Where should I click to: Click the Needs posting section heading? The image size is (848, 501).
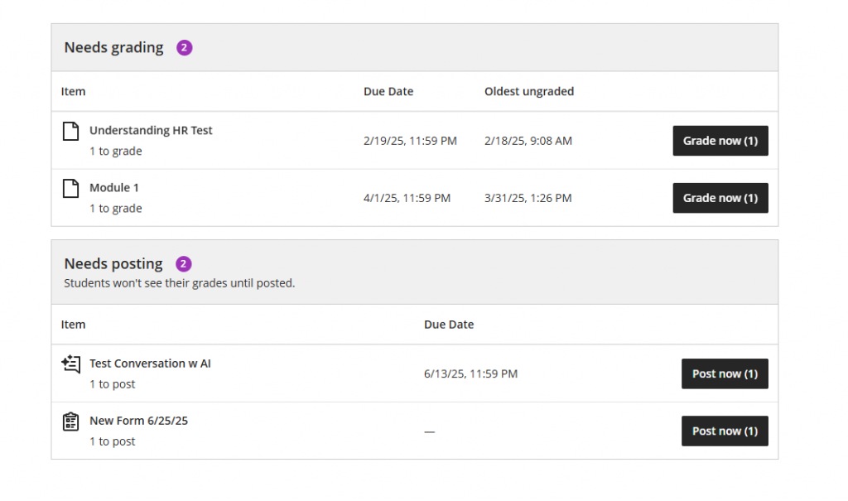(113, 263)
